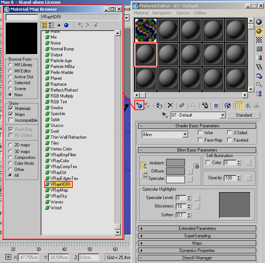Switch browser to View List + Icons
The image size is (265, 263).
click(x=52, y=25)
